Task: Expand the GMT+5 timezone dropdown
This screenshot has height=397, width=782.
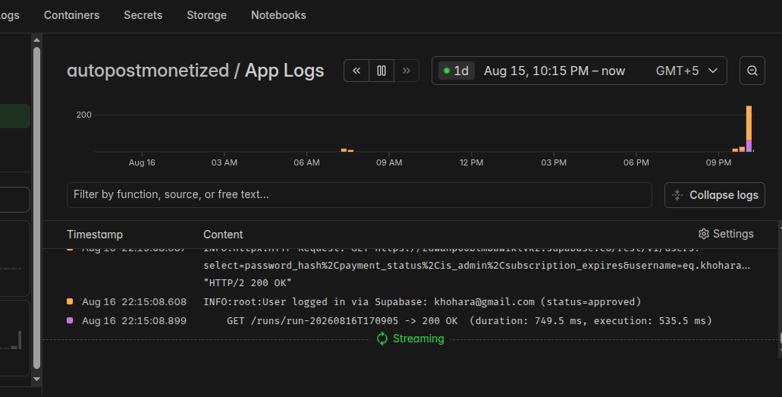Action: point(686,71)
